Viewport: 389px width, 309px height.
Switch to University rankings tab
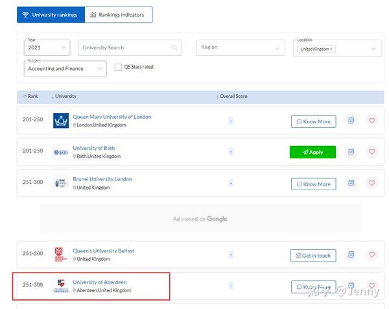pyautogui.click(x=51, y=15)
